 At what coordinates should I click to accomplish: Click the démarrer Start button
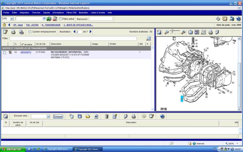(x=13, y=149)
